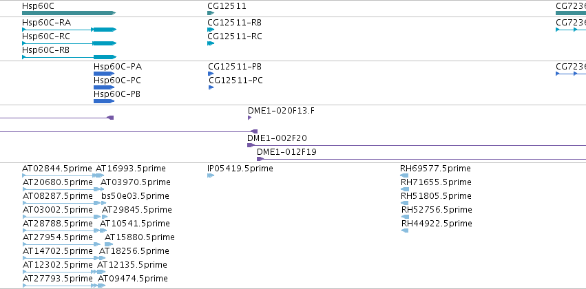The width and height of the screenshot is (586, 289).
Task: Click the DME1-020F13.F feature arrow
Action: (250, 118)
